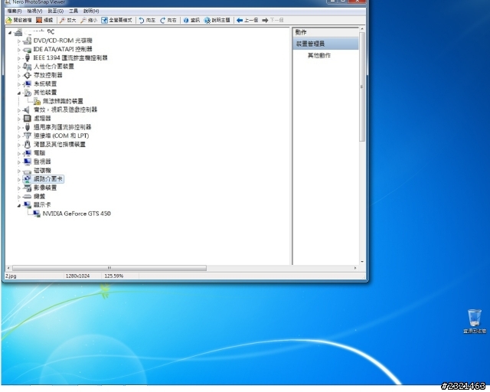Click the 編輯 edit toolbar button
Screen dimensions: 490x392
pos(44,21)
